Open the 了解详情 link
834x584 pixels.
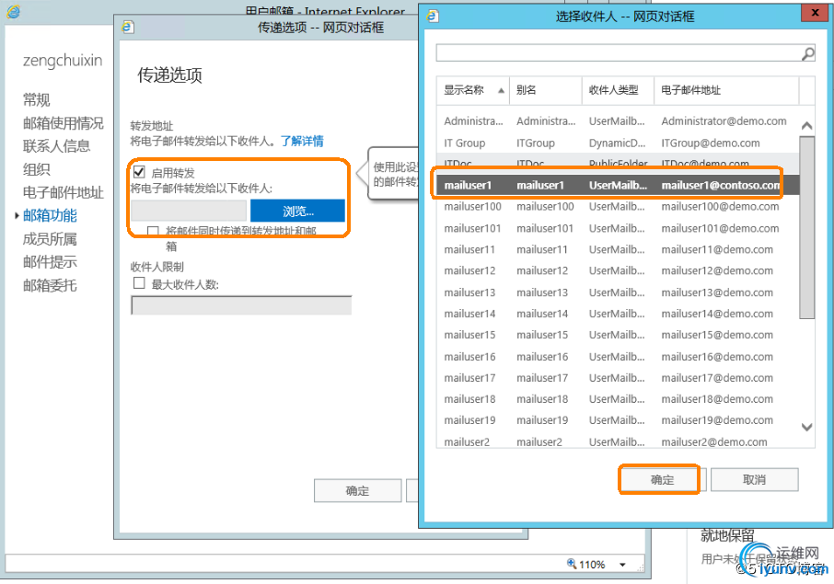[x=302, y=141]
